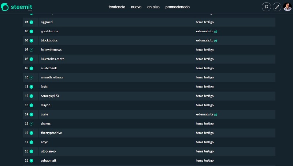
Task: Toggle vote arrow for blocktrades
Action: pyautogui.click(x=31, y=41)
